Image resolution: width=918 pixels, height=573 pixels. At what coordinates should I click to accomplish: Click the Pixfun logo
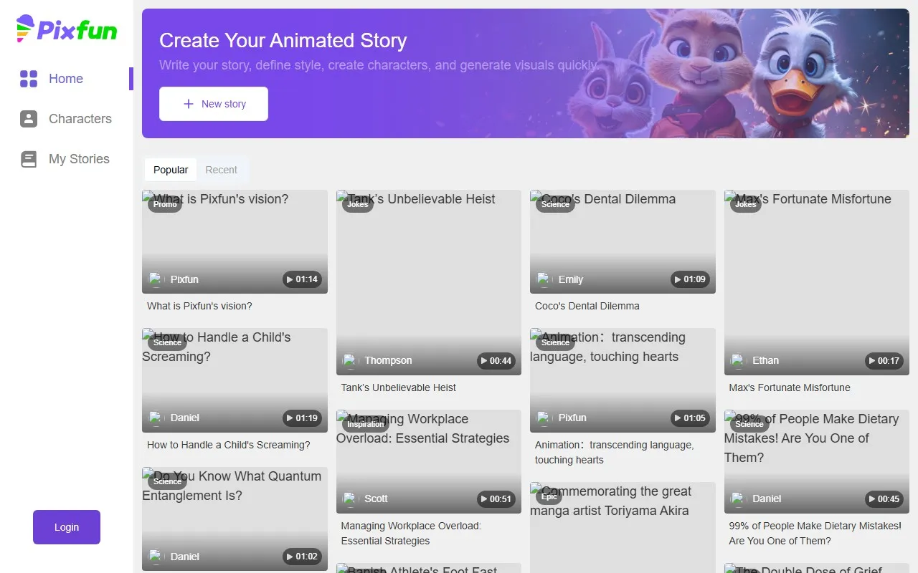tap(67, 29)
